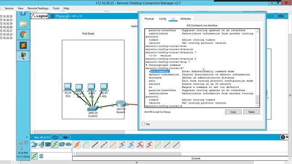The image size is (292, 164).
Task: Pick the console cable
Action: coord(86,145)
